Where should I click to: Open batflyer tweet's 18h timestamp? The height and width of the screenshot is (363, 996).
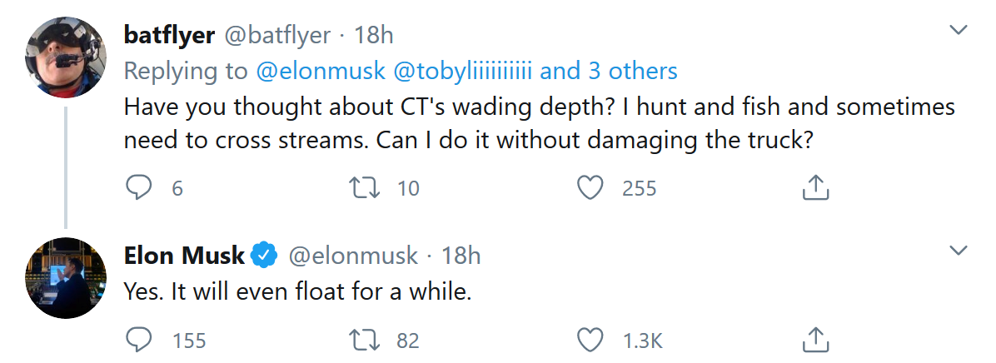tap(374, 35)
